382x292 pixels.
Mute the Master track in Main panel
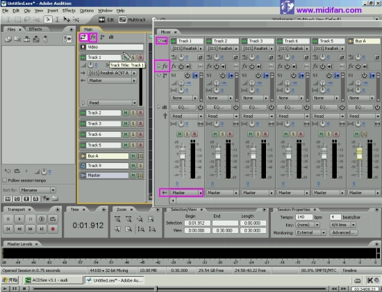point(133,175)
